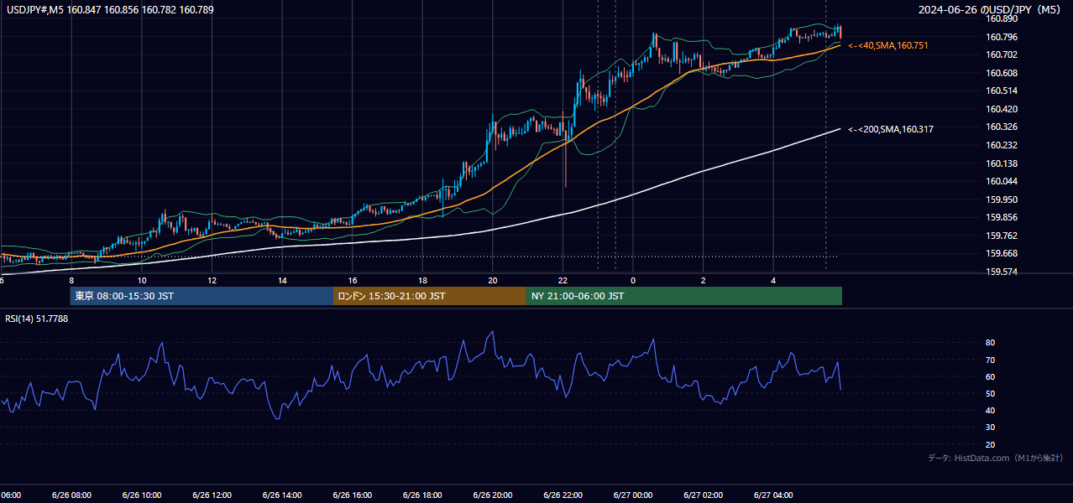Viewport: 1073px width, 503px height.
Task: Click the 6/27 02:00 time label
Action: click(x=704, y=495)
